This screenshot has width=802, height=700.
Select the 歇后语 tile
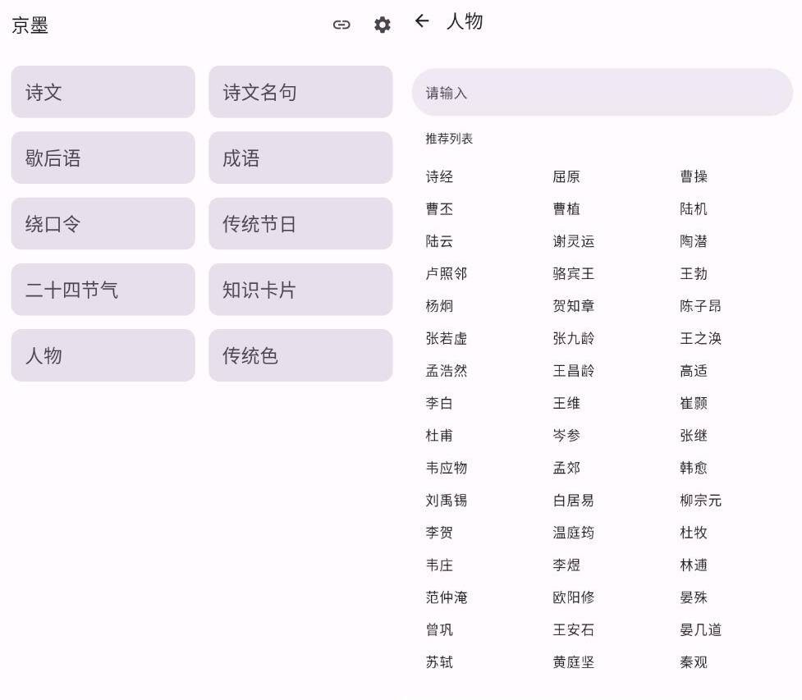[103, 158]
